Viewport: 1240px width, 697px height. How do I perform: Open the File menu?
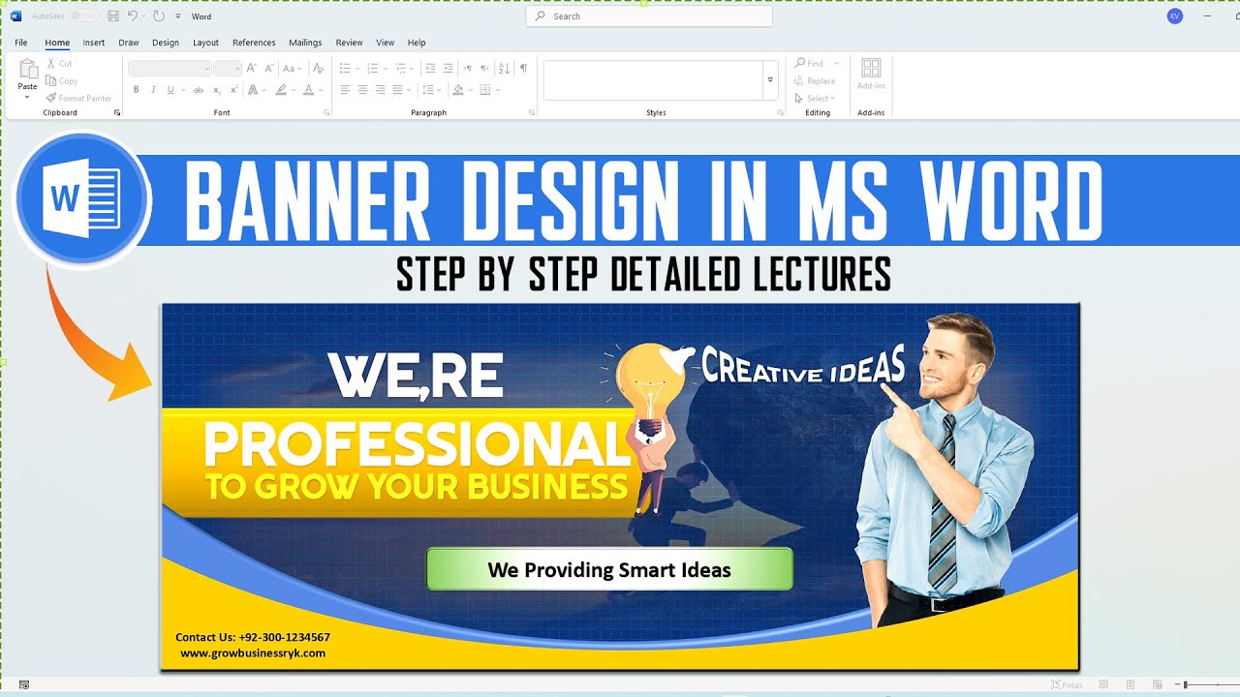(21, 43)
